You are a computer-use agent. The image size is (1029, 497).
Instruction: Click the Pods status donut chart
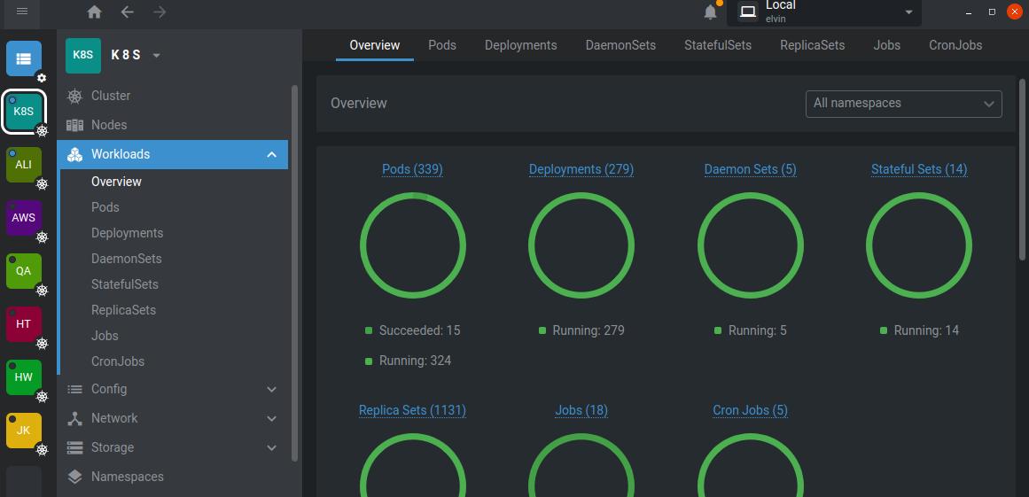coord(413,245)
